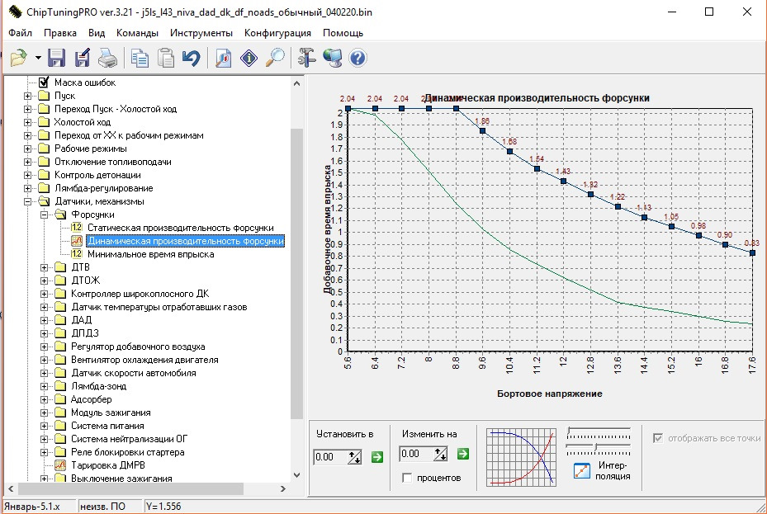Click the table icon beside Минимальное время впрыска

76,254
